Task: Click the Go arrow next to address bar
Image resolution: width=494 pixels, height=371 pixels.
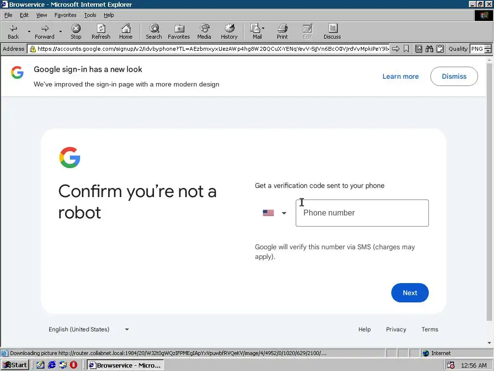Action: pyautogui.click(x=396, y=49)
